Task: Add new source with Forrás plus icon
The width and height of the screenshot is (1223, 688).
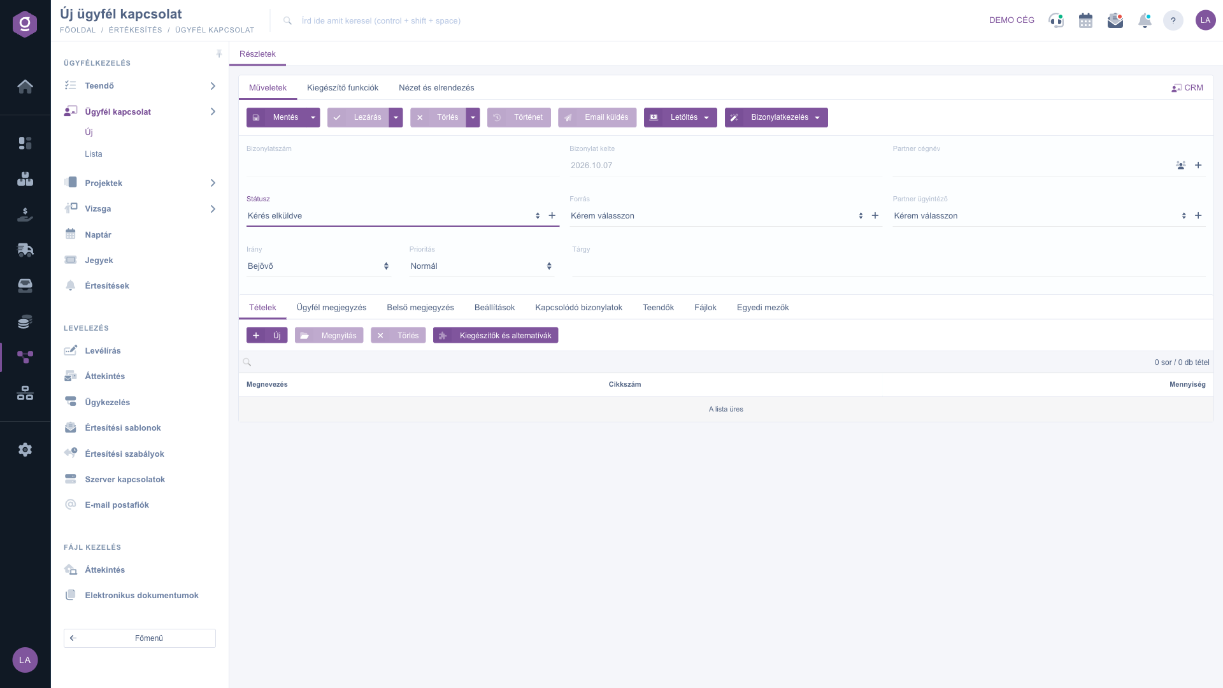Action: click(x=875, y=216)
